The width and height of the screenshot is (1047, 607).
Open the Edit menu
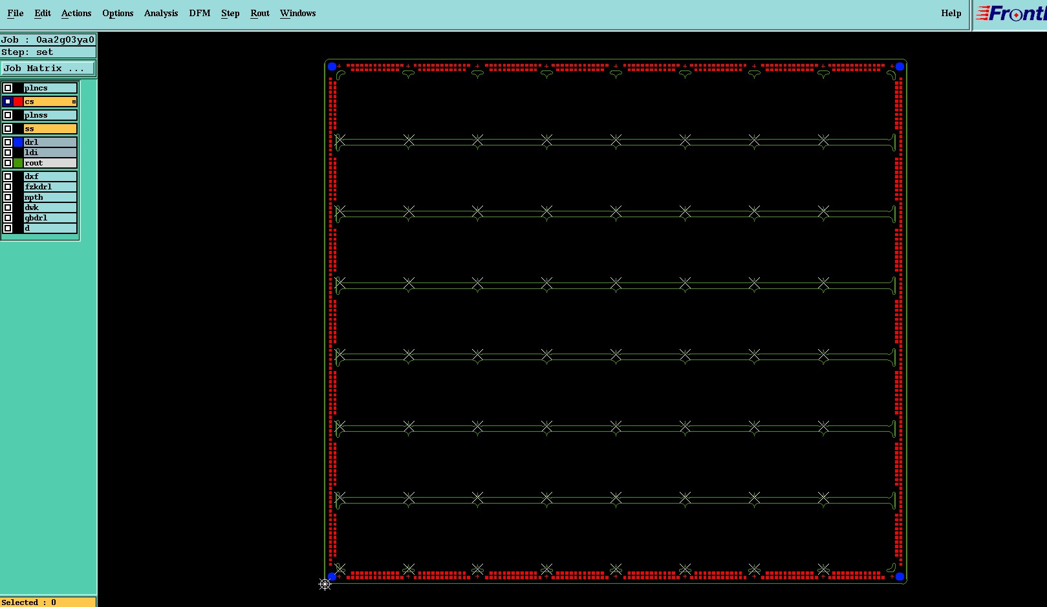43,13
